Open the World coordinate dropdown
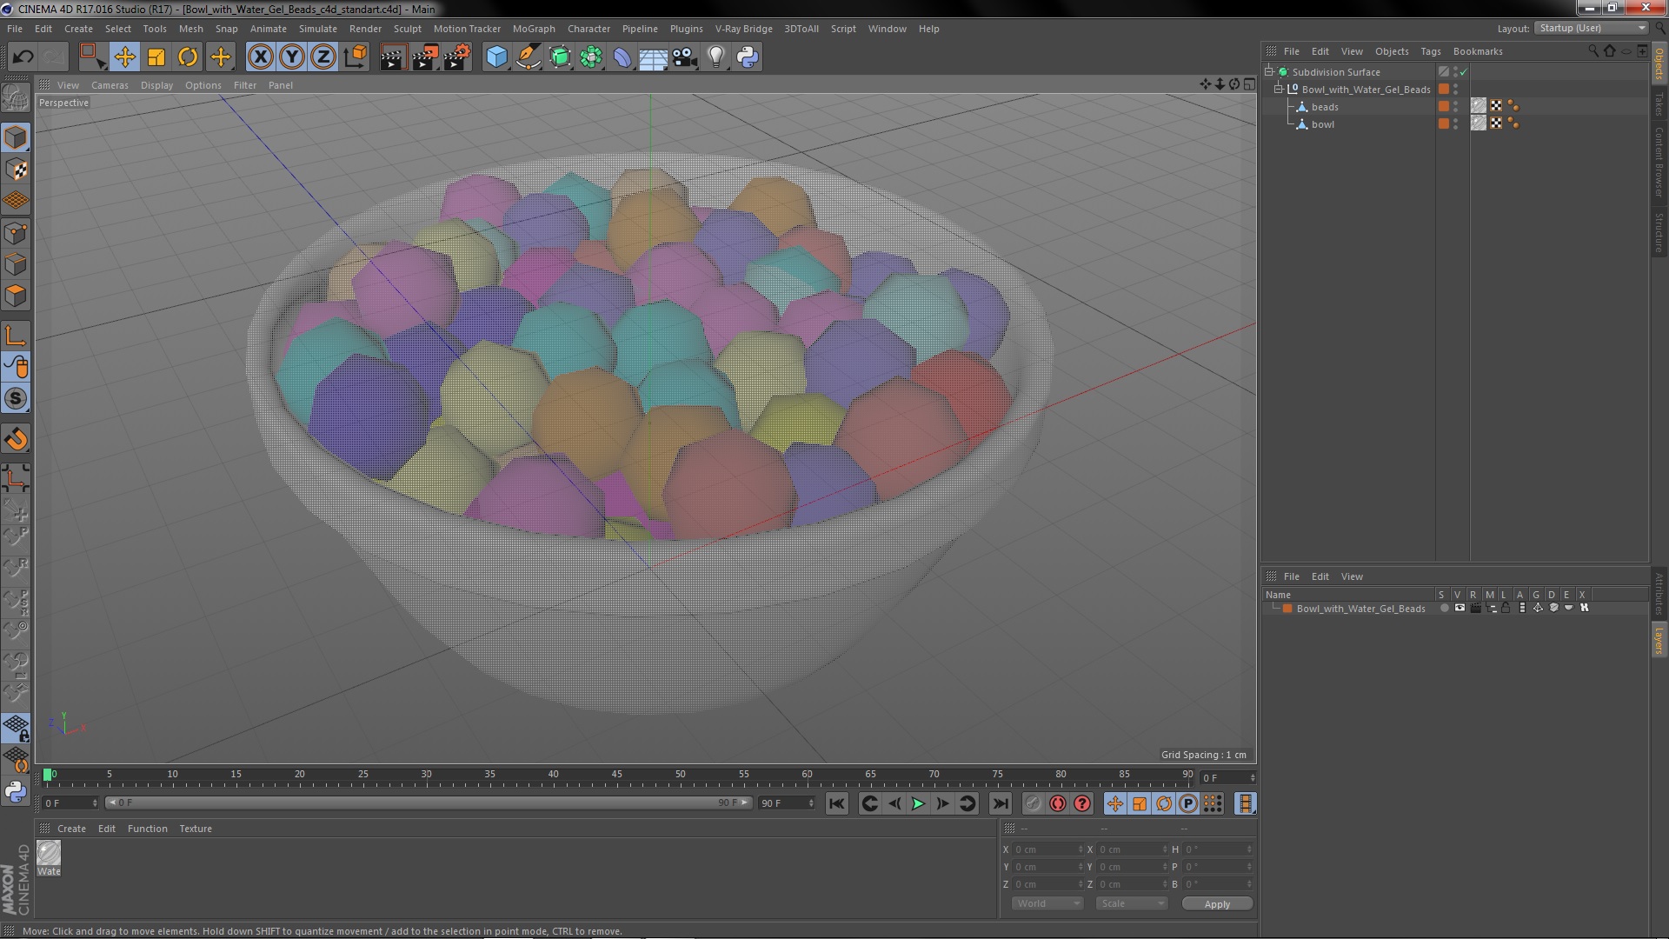The width and height of the screenshot is (1669, 939). point(1047,904)
